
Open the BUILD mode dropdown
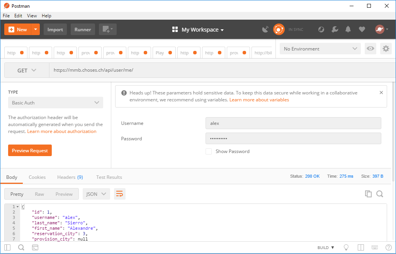[326, 247]
